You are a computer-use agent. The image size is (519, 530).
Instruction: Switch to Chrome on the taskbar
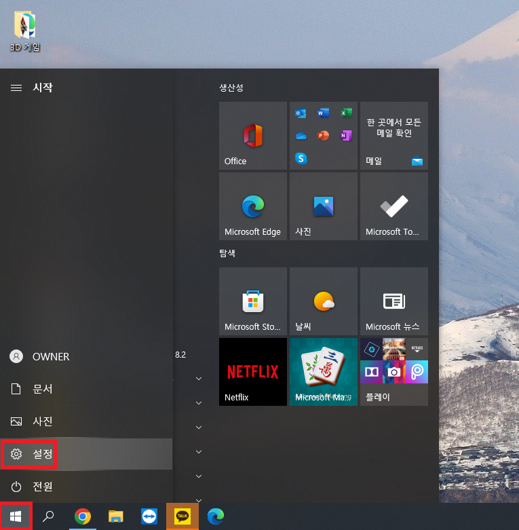tap(83, 516)
